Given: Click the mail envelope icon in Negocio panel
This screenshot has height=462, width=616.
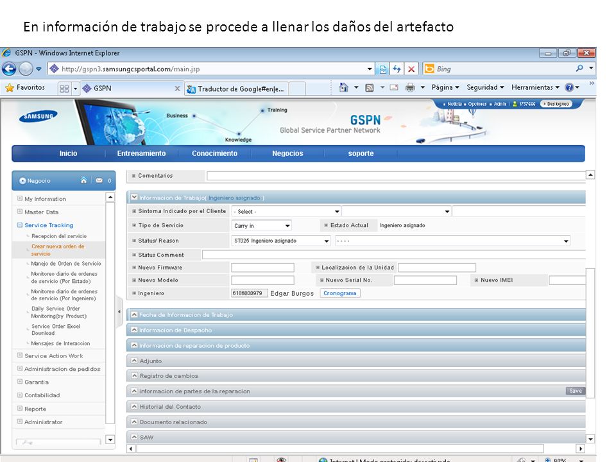Looking at the screenshot, I should click(x=99, y=181).
